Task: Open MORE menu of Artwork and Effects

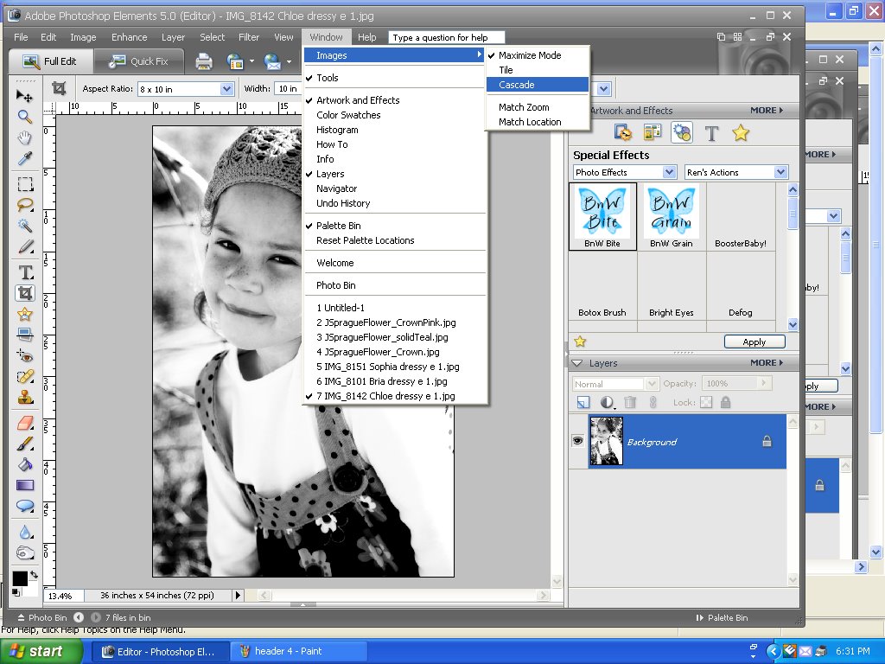Action: click(767, 110)
